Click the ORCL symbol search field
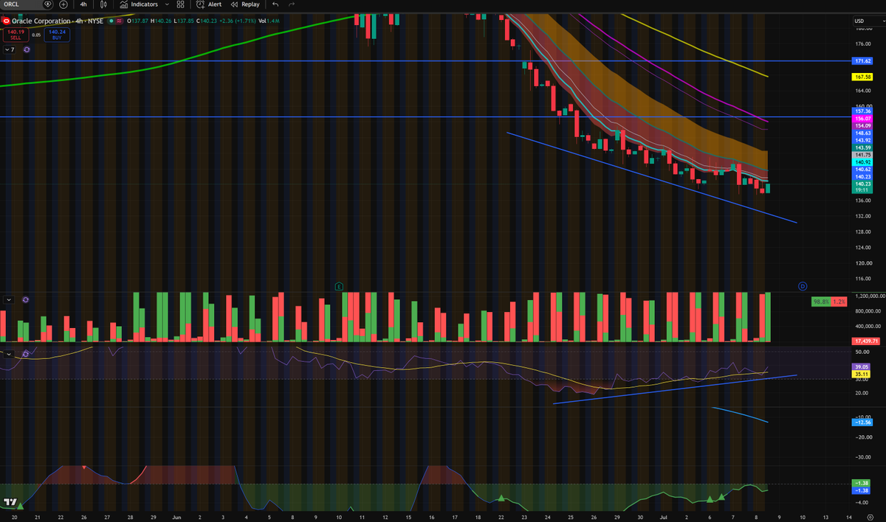This screenshot has width=886, height=522. tap(21, 4)
